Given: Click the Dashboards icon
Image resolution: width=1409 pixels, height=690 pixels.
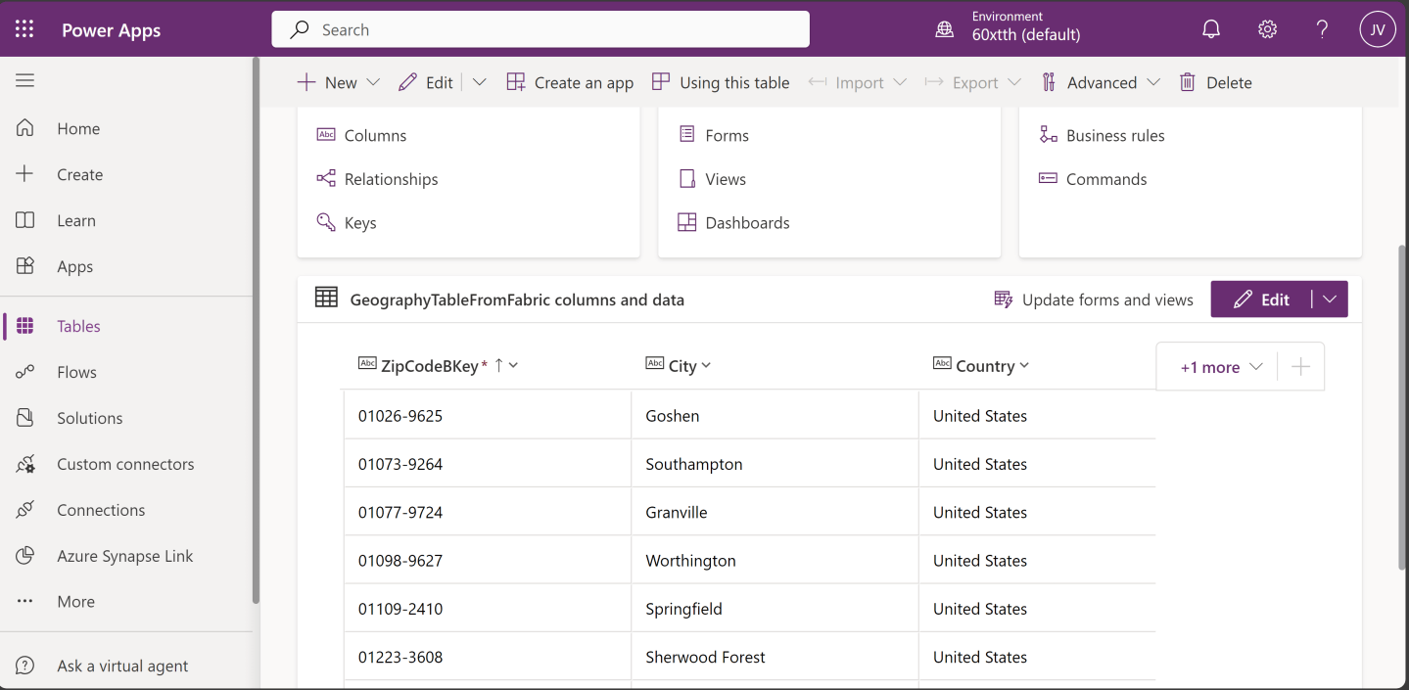Looking at the screenshot, I should click(687, 222).
